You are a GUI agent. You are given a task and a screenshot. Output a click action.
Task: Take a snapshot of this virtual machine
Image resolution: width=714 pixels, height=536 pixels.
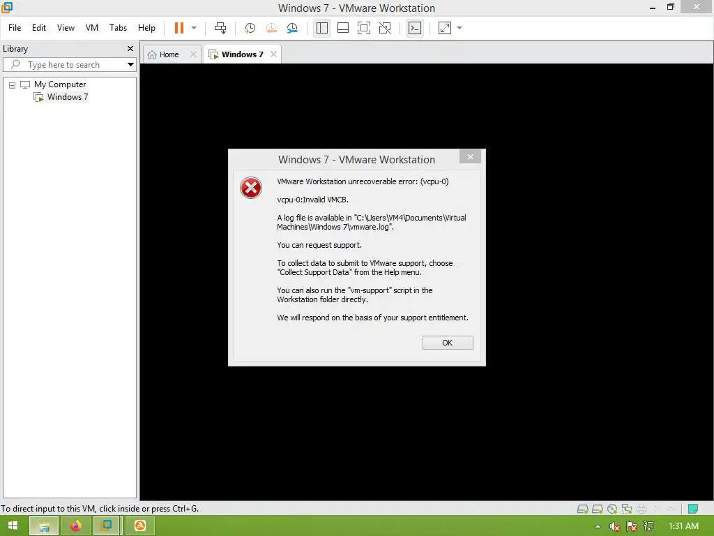(250, 28)
